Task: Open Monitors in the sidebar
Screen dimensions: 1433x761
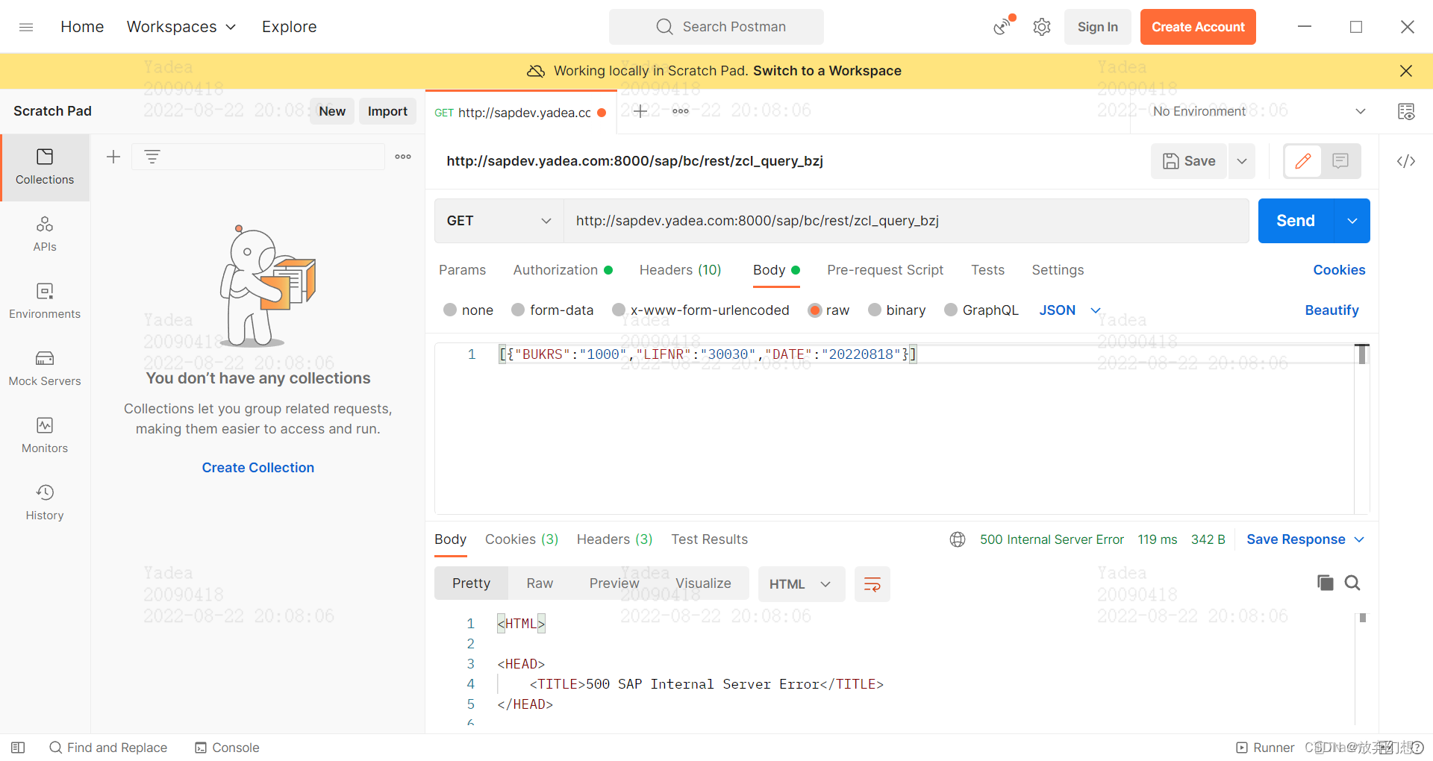Action: tap(45, 436)
